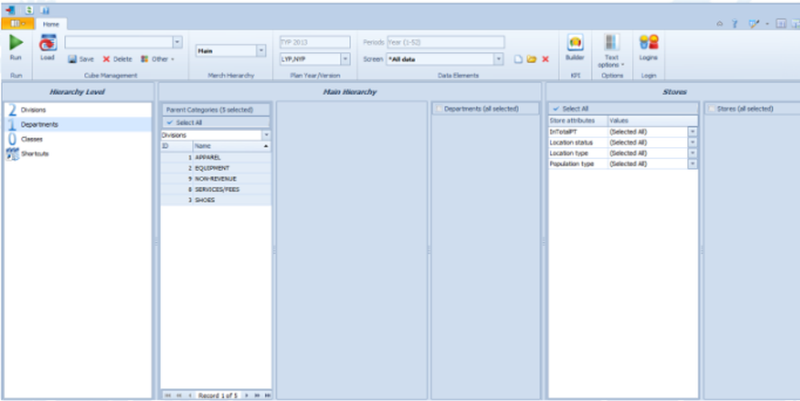
Task: Open InTotalPT values dropdown
Action: [x=692, y=132]
